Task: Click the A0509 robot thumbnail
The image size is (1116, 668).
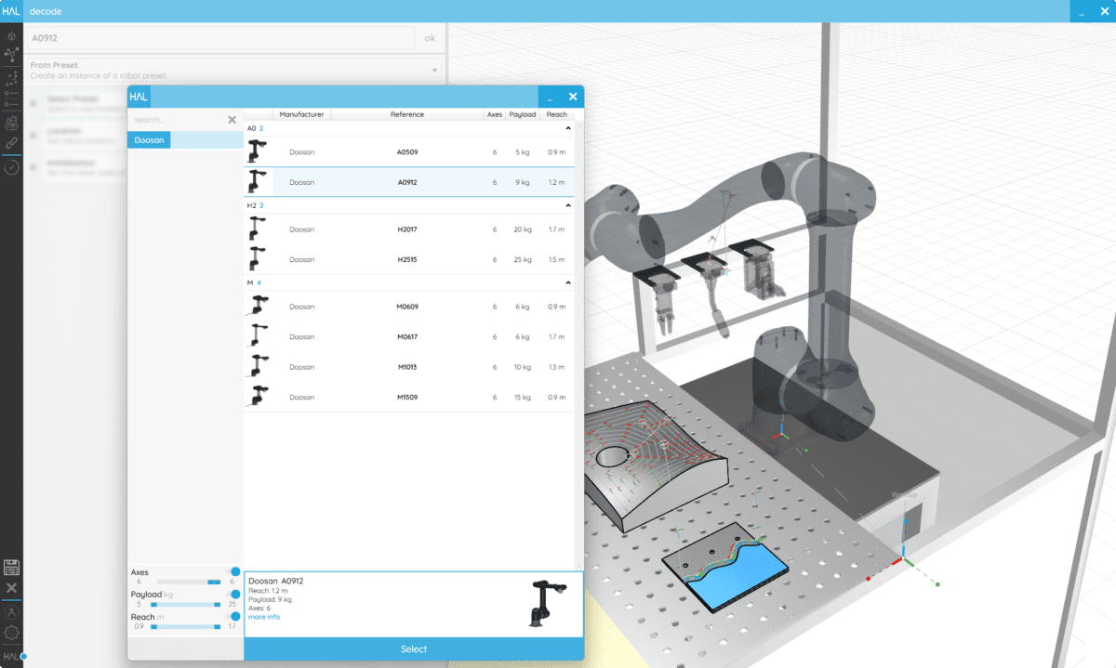Action: coord(258,151)
